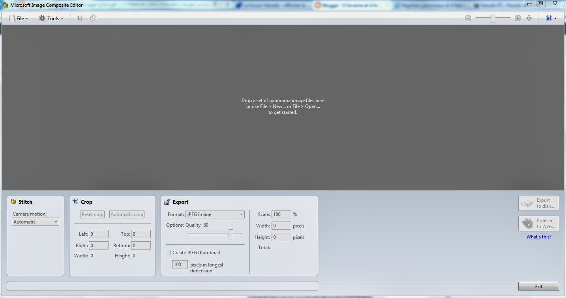Adjust the JPEG Quality slider

point(231,234)
